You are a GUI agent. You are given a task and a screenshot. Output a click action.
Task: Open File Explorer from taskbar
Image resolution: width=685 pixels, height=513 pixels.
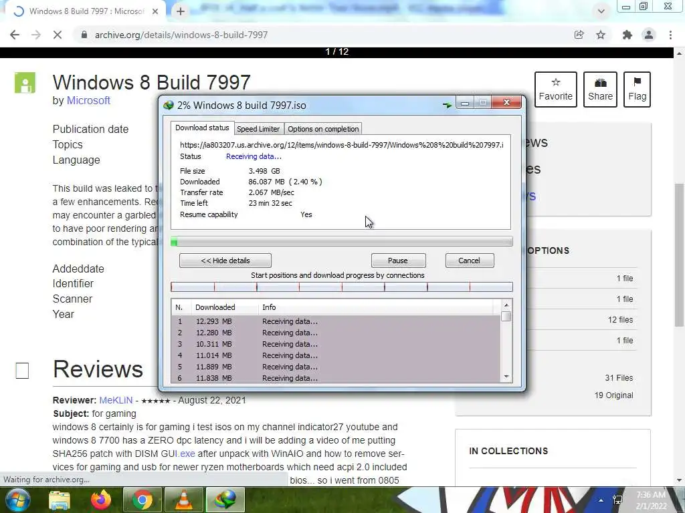pyautogui.click(x=59, y=500)
